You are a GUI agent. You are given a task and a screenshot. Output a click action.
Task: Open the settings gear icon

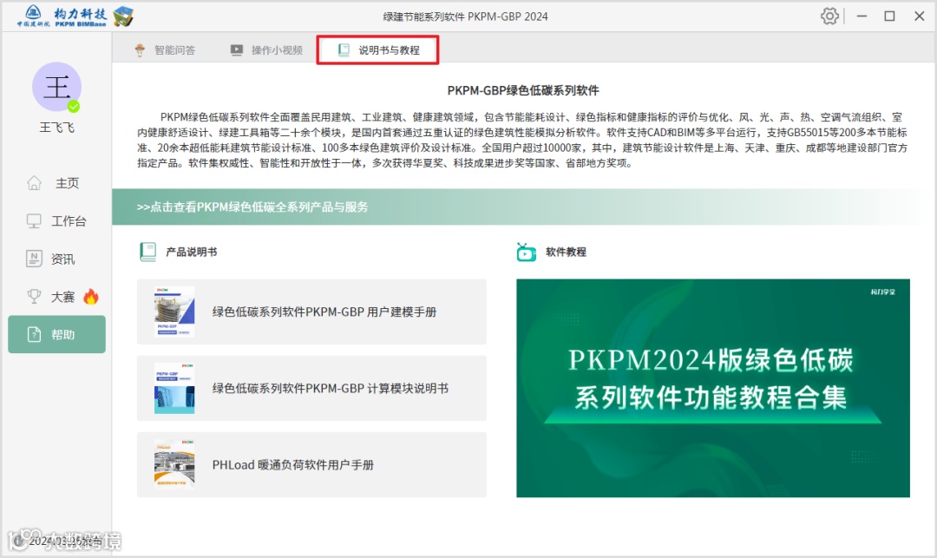(829, 16)
